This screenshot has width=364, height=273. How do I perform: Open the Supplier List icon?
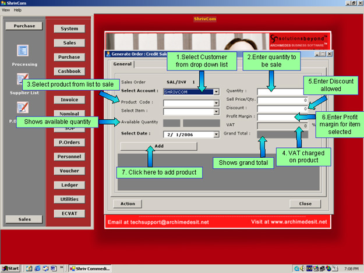click(x=23, y=79)
